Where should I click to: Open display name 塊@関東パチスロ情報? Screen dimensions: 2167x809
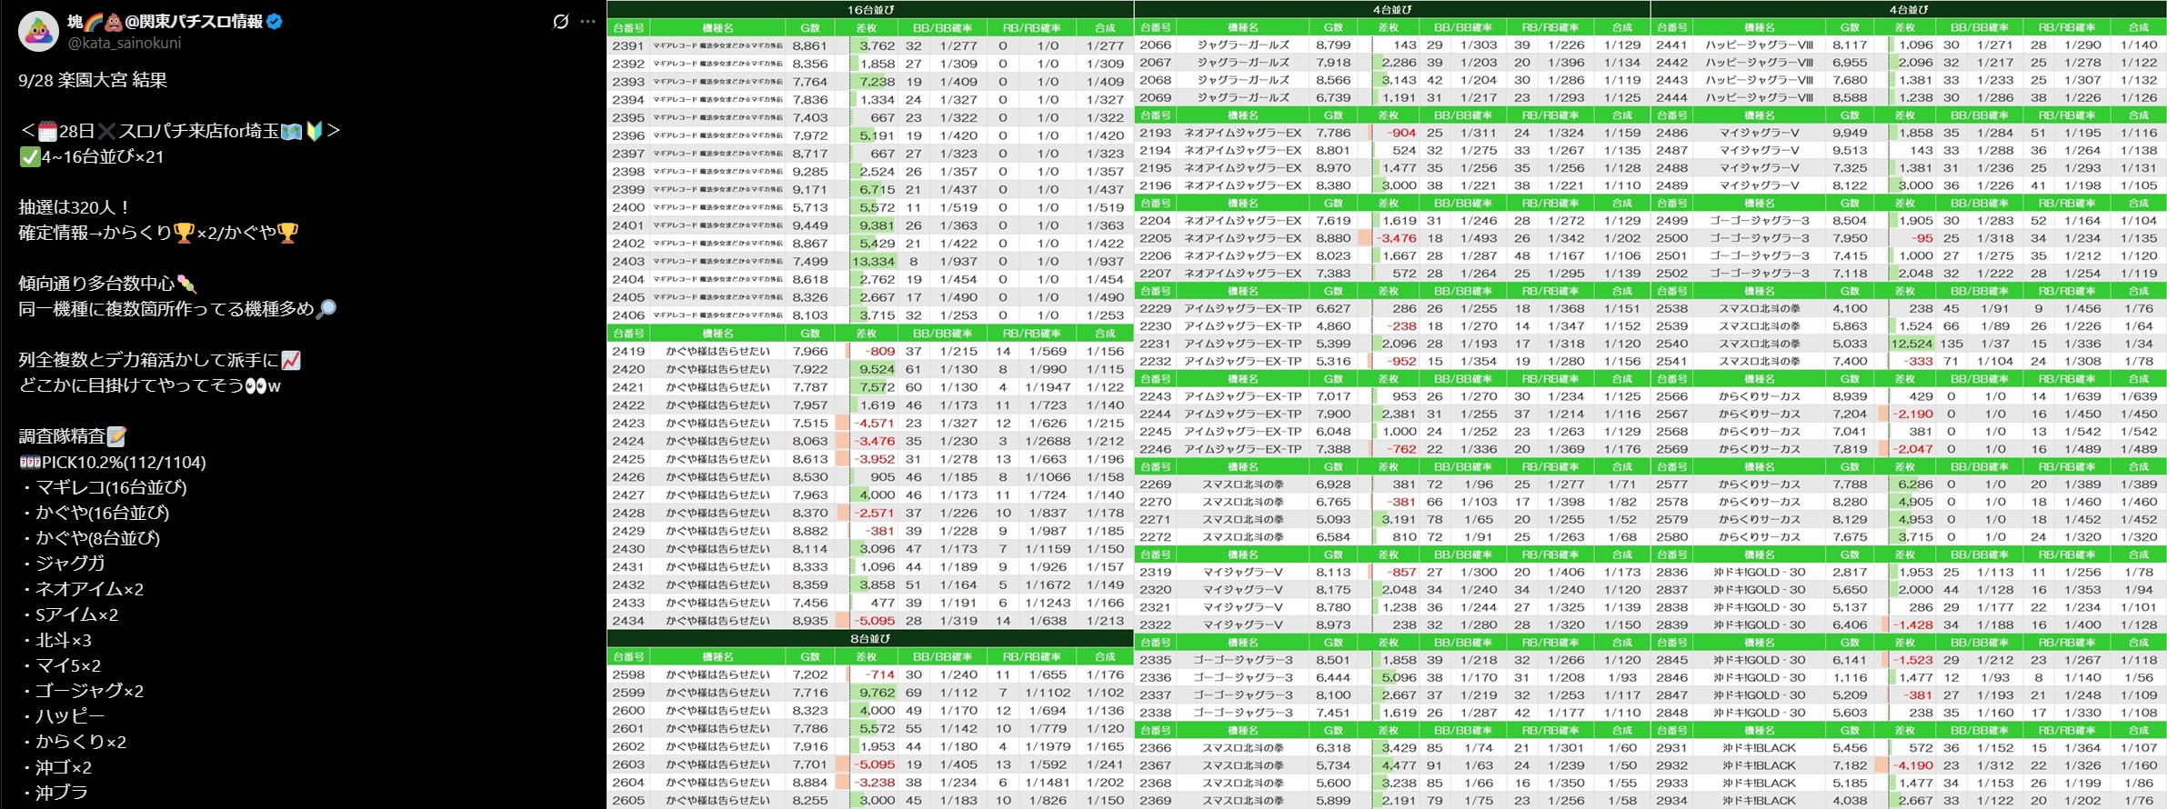tap(166, 22)
